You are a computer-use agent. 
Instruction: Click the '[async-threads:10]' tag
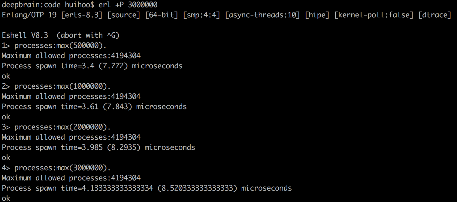[262, 15]
